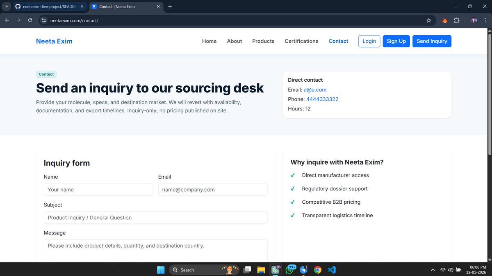
Task: Open File Explorer from the taskbar
Action: pos(261,269)
